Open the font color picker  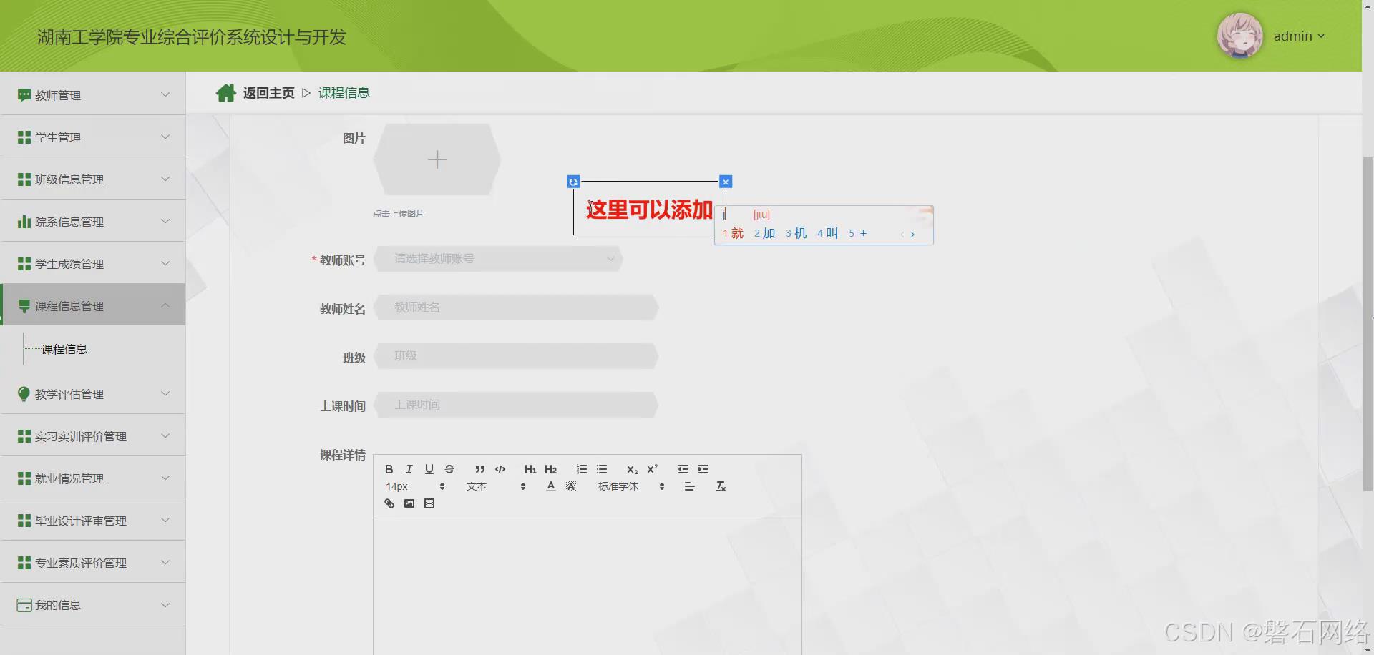[550, 486]
